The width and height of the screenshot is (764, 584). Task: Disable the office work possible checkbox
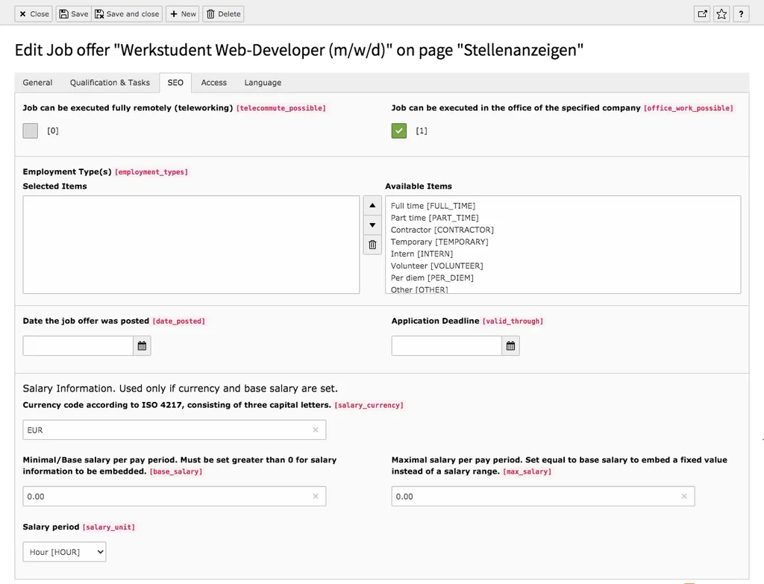click(x=398, y=130)
